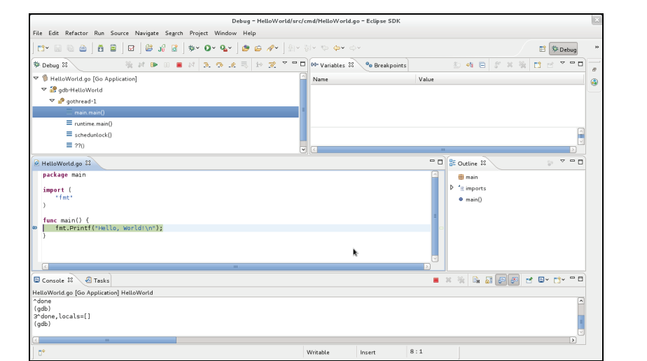Click the Step Into icon
Screen dimensions: 647x361
click(x=207, y=64)
